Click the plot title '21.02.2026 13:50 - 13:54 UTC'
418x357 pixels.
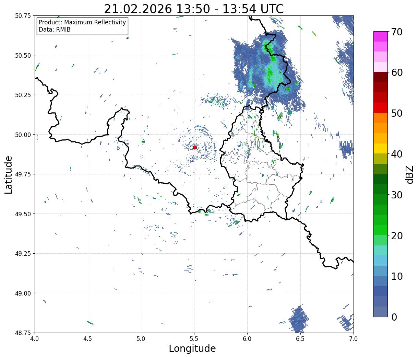coord(194,9)
